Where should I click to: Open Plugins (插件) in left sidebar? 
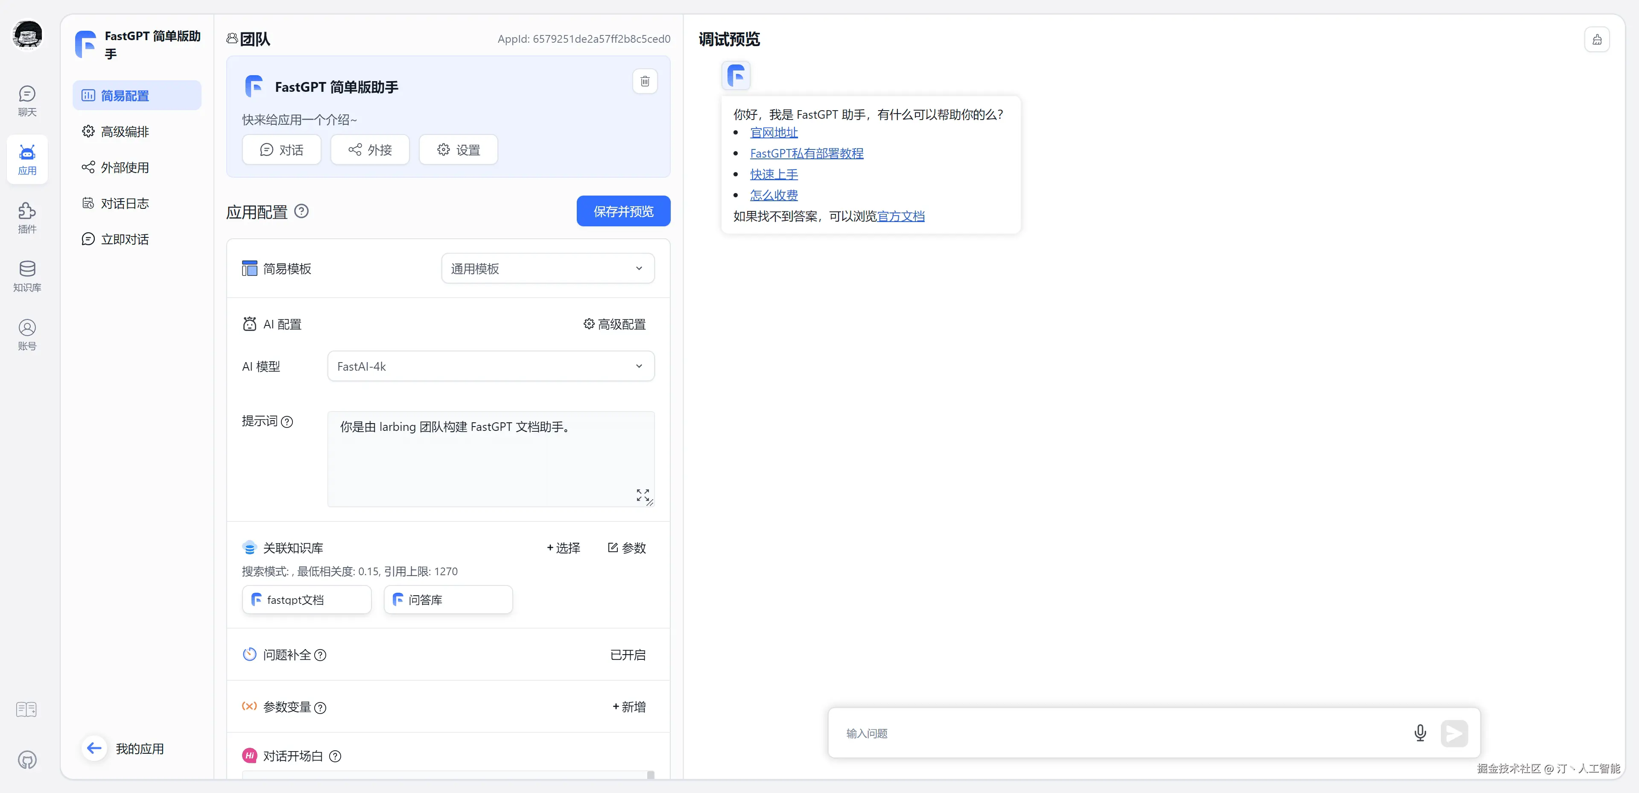click(27, 218)
